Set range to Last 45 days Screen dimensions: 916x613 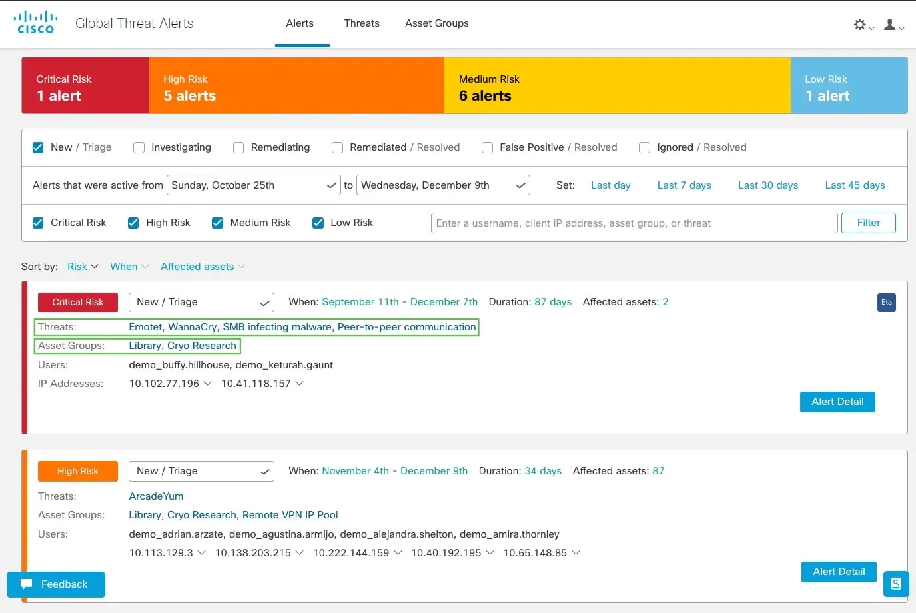pyautogui.click(x=855, y=185)
